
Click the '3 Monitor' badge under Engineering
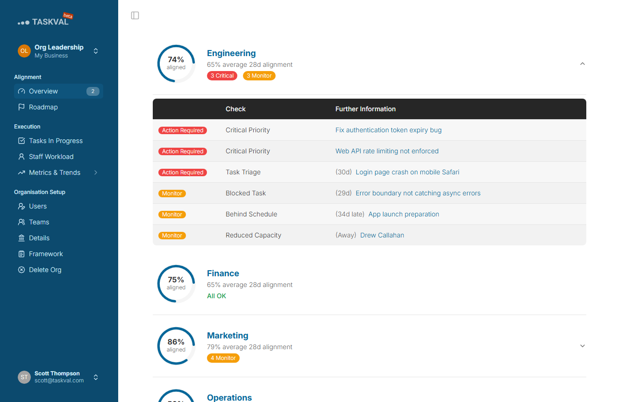259,76
